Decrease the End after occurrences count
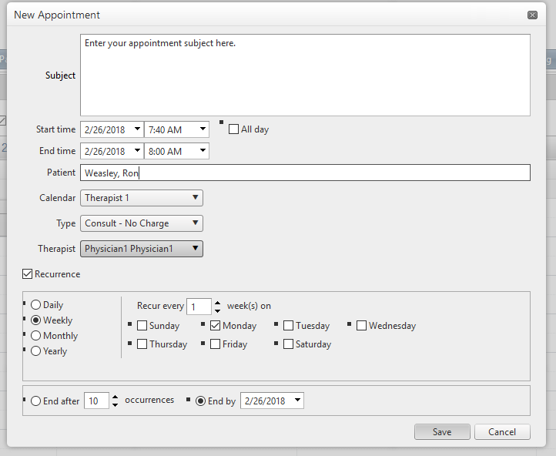This screenshot has width=556, height=456. tap(115, 405)
